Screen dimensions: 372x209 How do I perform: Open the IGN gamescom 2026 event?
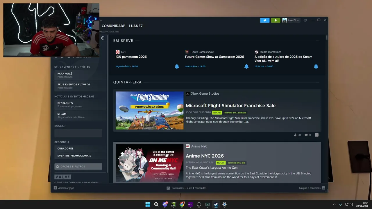pyautogui.click(x=131, y=57)
